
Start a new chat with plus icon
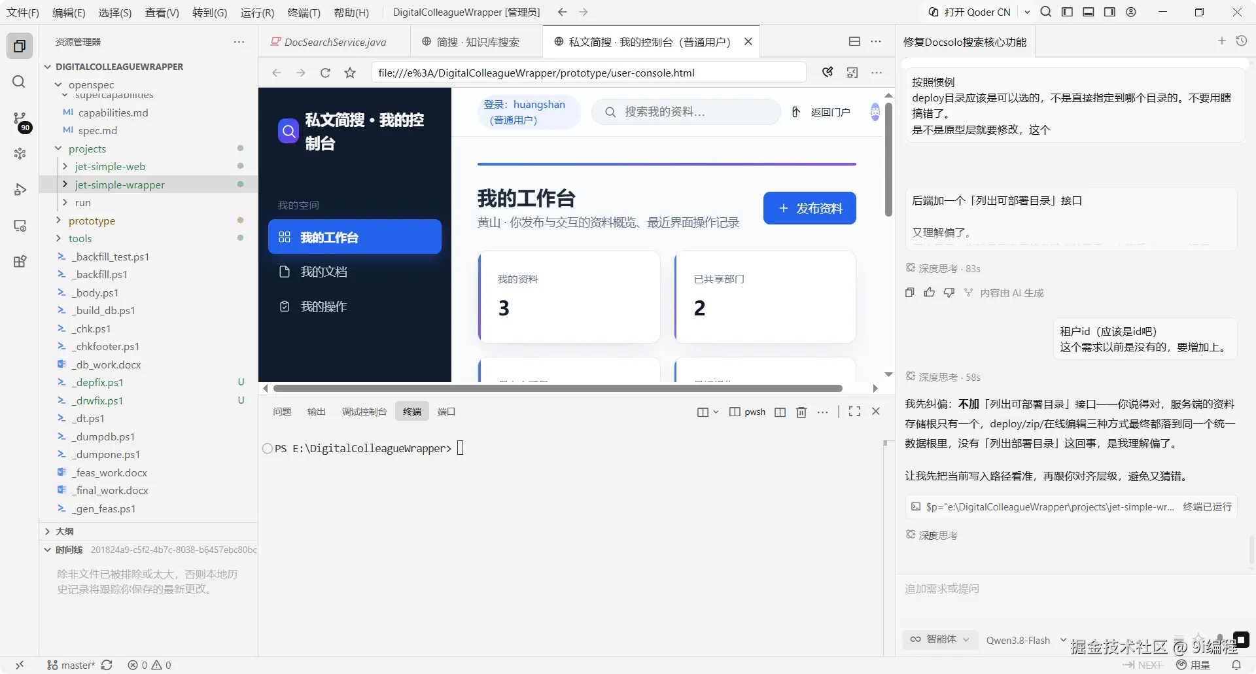(1222, 41)
